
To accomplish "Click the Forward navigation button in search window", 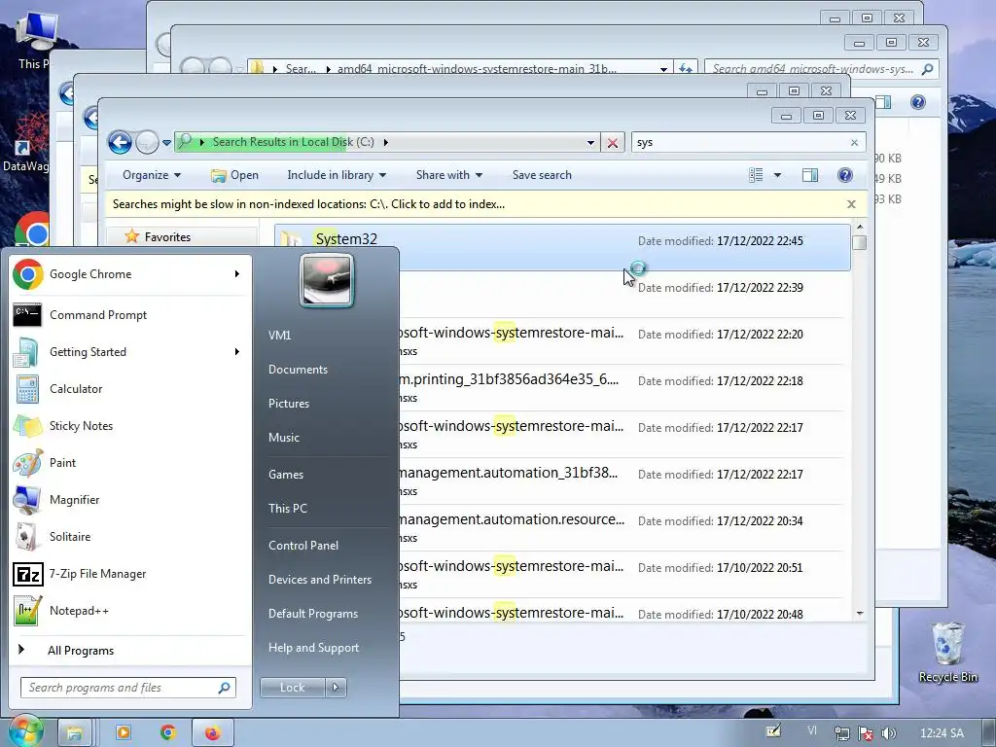I will tap(147, 142).
